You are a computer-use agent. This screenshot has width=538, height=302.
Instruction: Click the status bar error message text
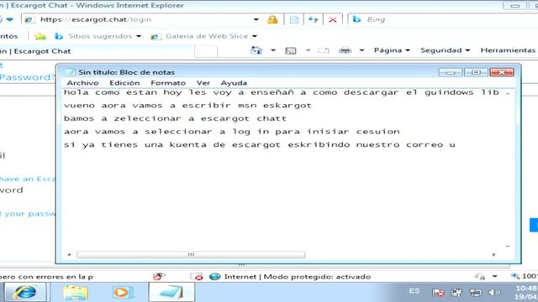click(x=47, y=277)
